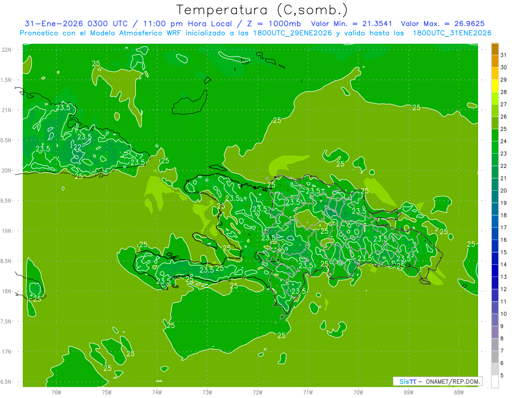Pick the blue legend swatch between 15 and 16
This screenshot has height=398, width=515.
pyautogui.click(x=495, y=246)
